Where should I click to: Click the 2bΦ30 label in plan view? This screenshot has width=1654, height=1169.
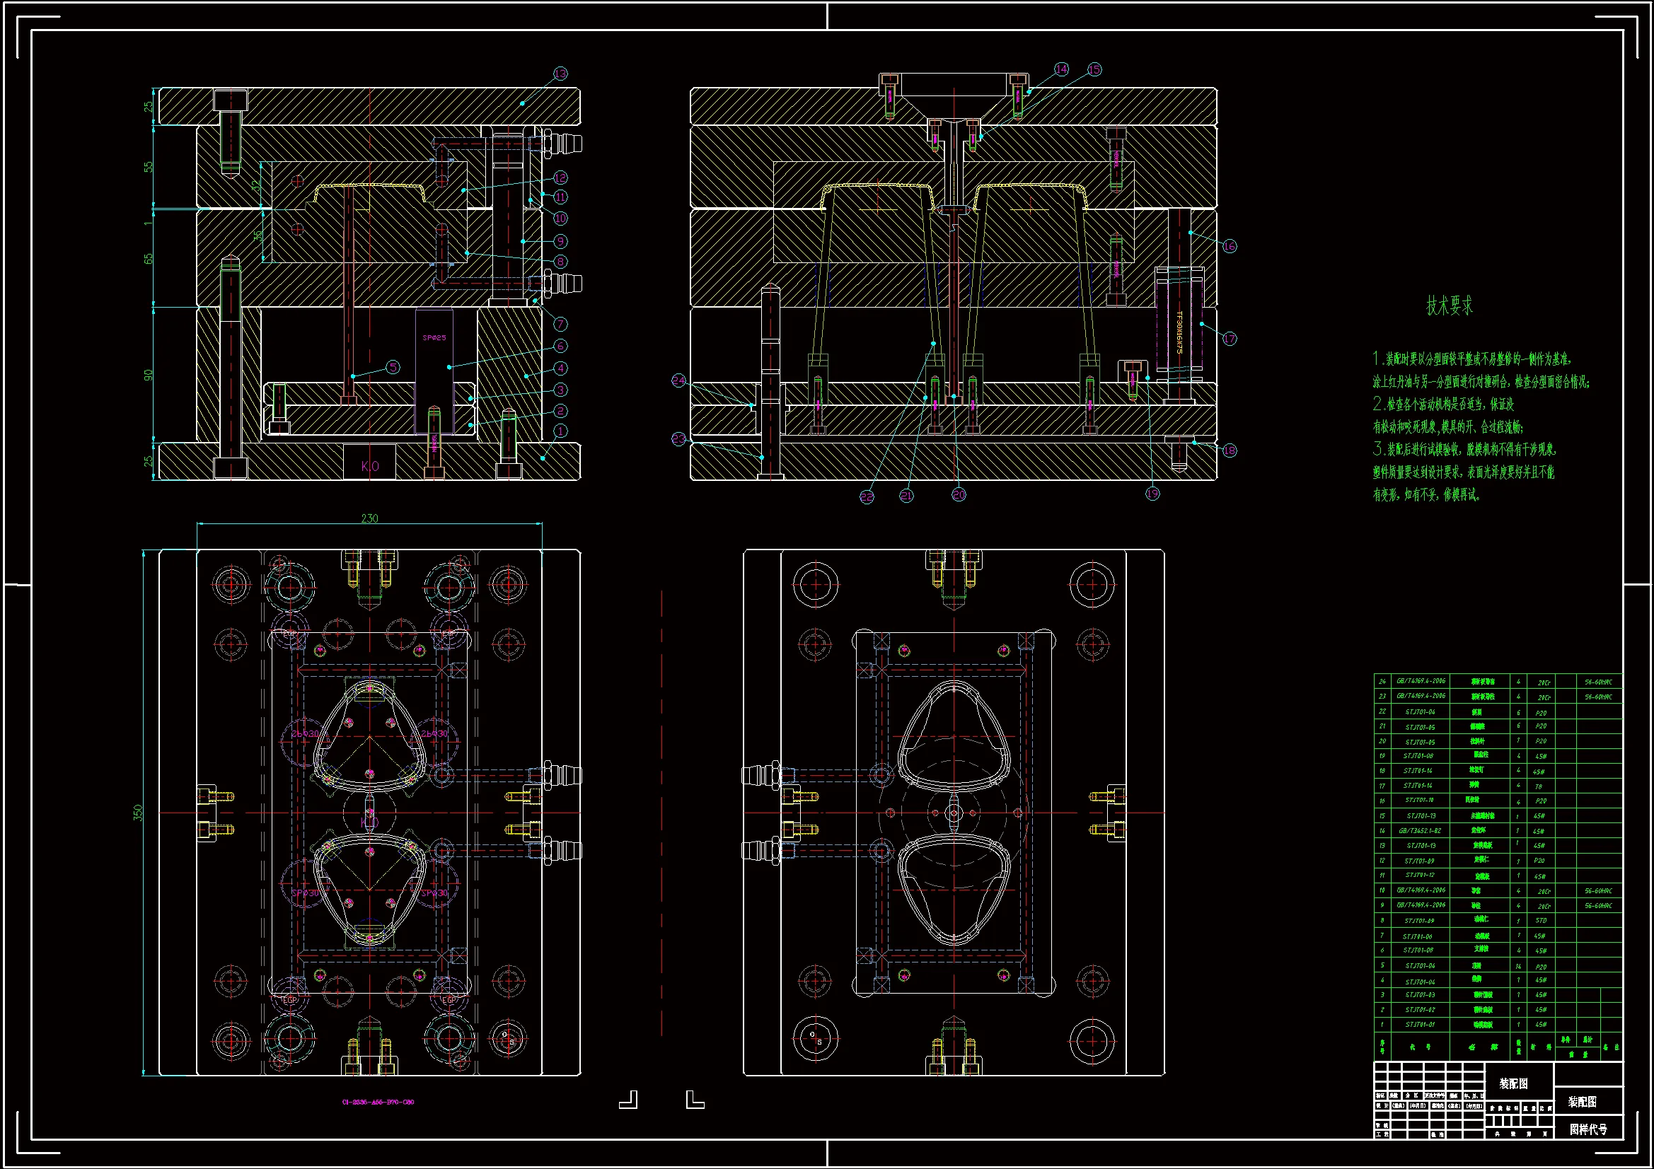pos(305,733)
